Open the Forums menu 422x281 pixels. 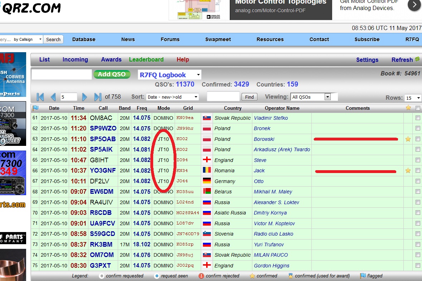(170, 39)
